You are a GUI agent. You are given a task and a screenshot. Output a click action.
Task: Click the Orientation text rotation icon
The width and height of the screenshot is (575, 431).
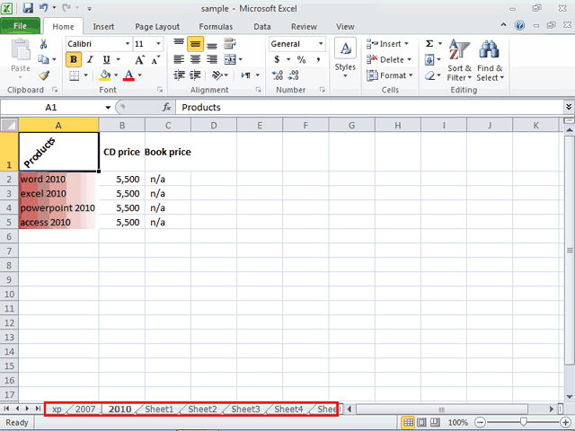pyautogui.click(x=217, y=75)
